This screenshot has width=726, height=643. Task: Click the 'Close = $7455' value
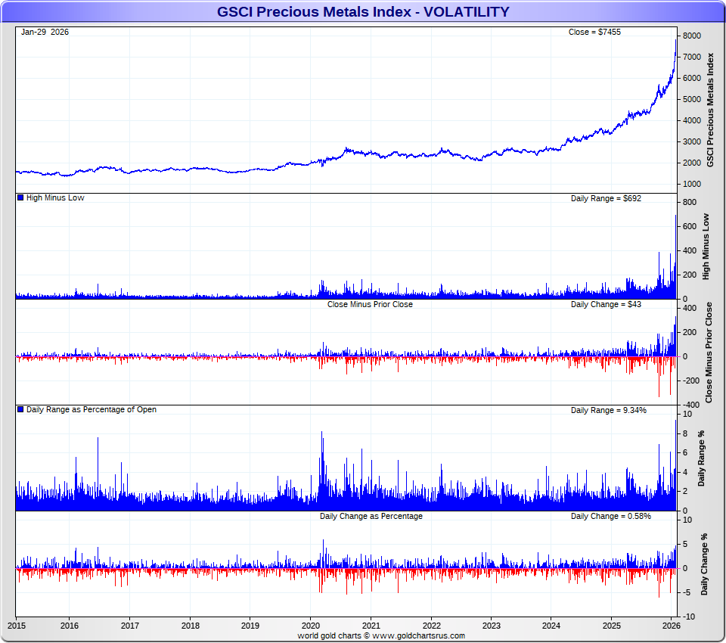tap(594, 32)
